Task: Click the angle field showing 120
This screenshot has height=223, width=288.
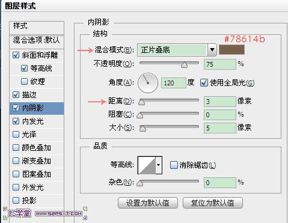Action: coord(174,83)
